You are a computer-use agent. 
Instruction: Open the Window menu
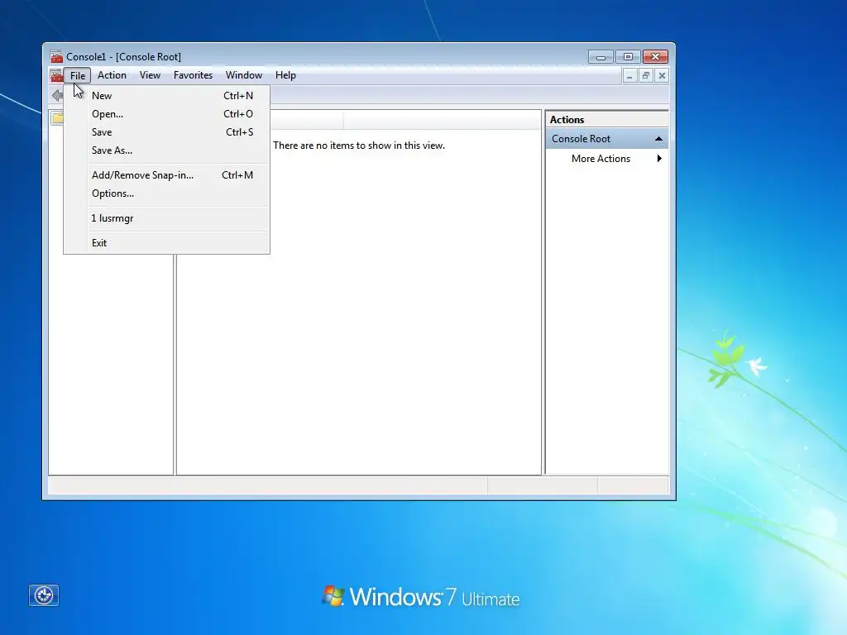tap(244, 75)
